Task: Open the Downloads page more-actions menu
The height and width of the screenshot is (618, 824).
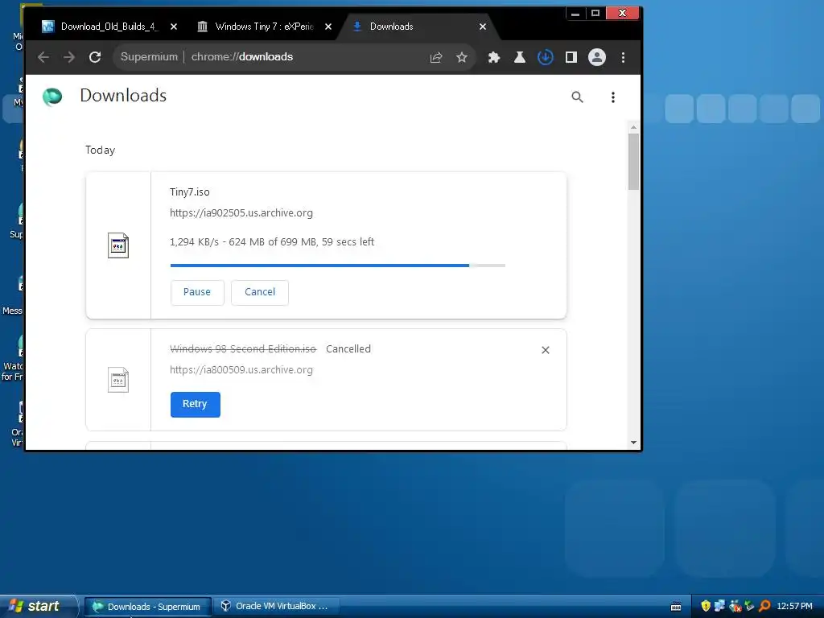Action: pyautogui.click(x=612, y=97)
